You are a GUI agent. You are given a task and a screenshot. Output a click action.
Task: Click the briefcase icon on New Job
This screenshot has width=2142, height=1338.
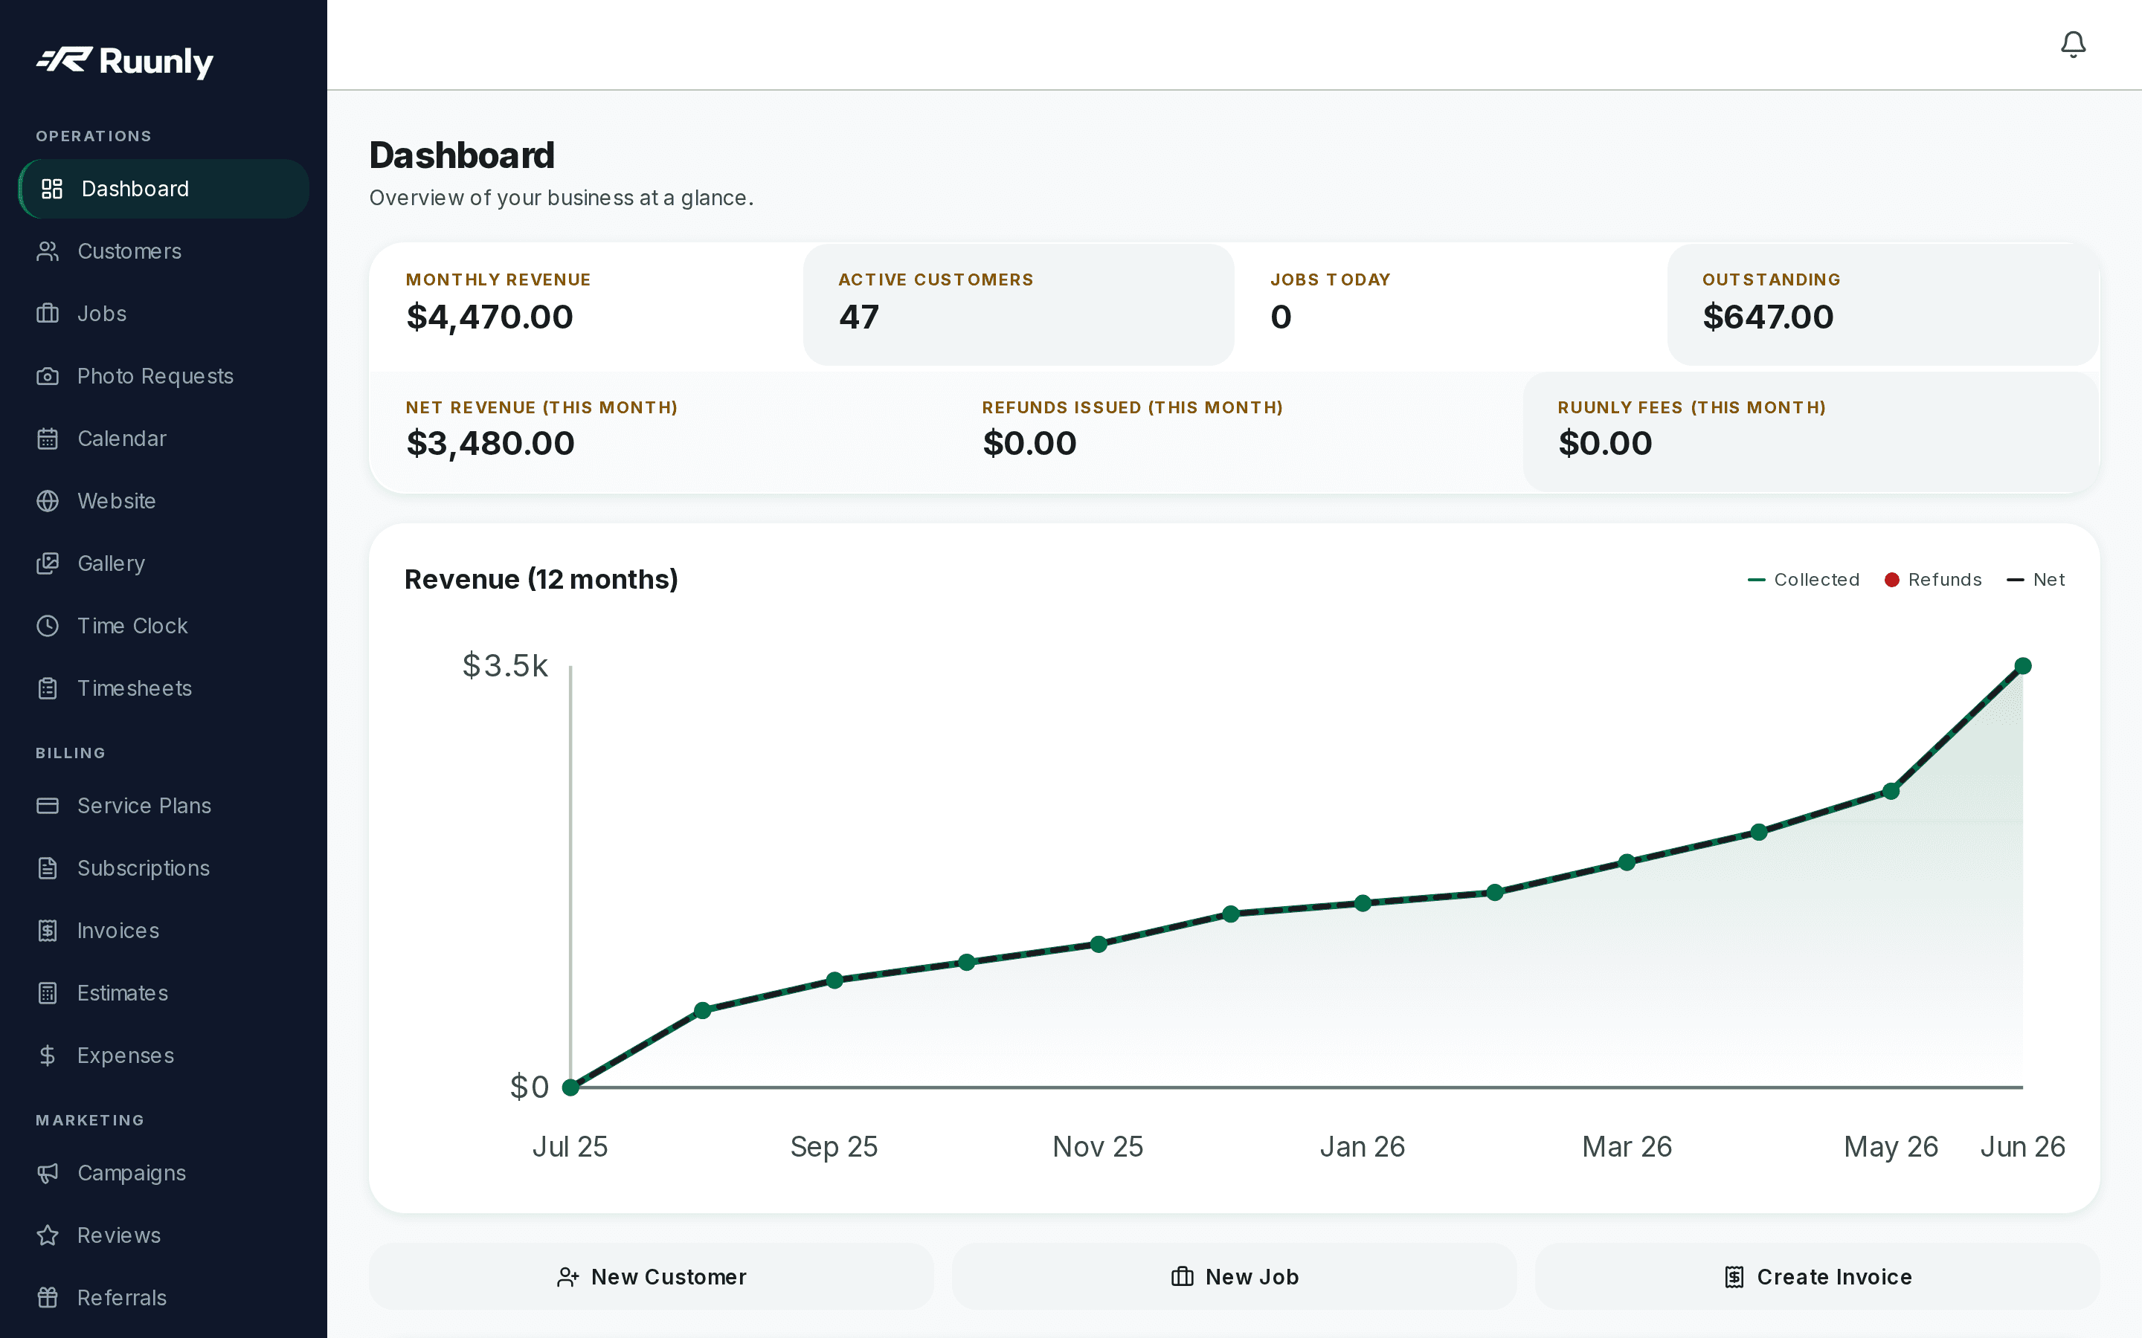(1183, 1276)
